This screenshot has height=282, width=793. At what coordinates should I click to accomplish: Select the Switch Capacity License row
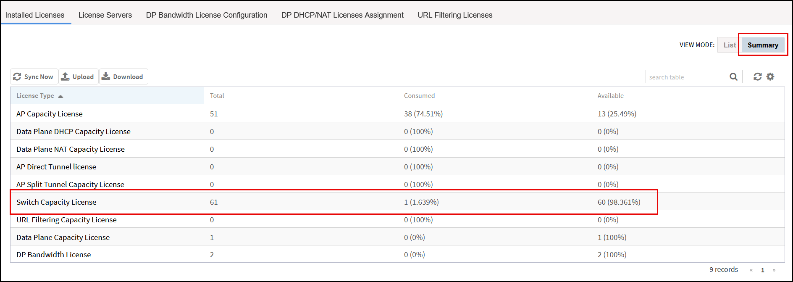click(x=397, y=202)
